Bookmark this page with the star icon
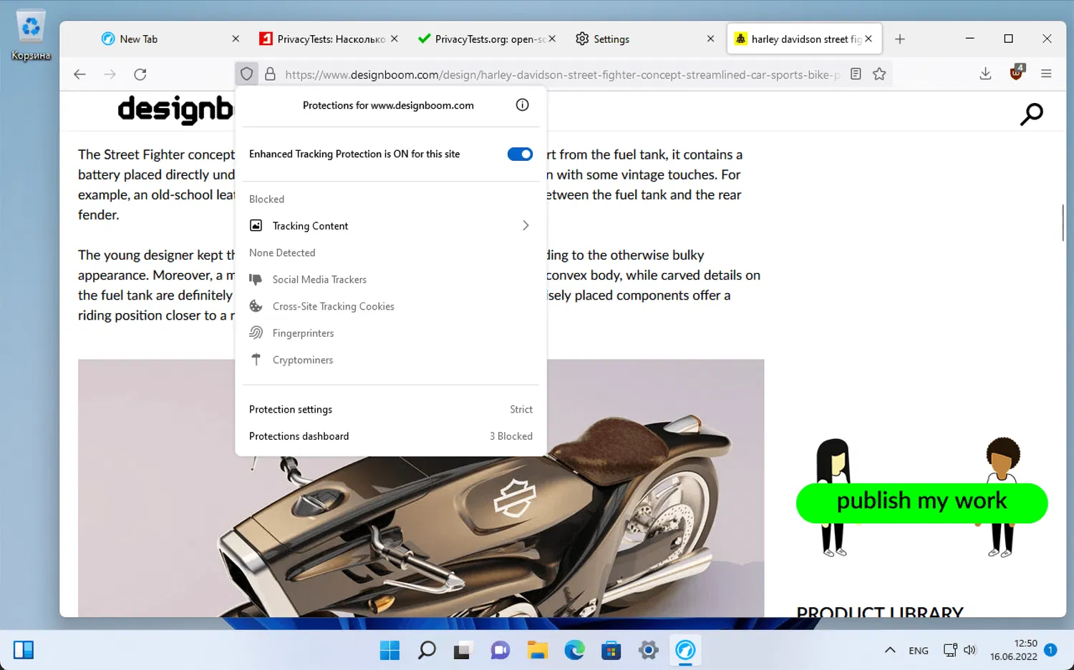 coord(879,74)
